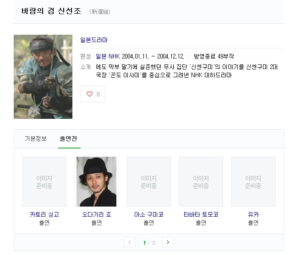Open the NHK broadcaster link
The width and height of the screenshot is (290, 255).
[x=114, y=57]
